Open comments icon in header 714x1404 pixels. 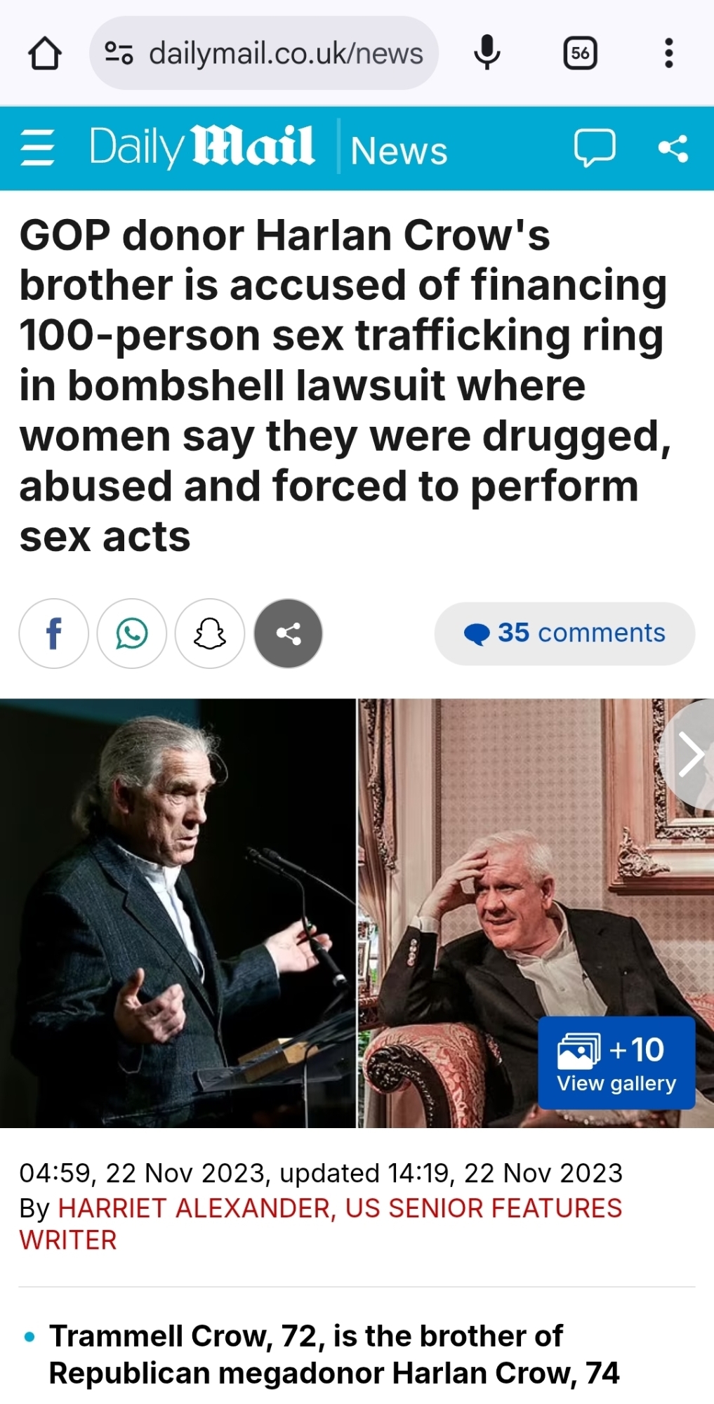[595, 148]
